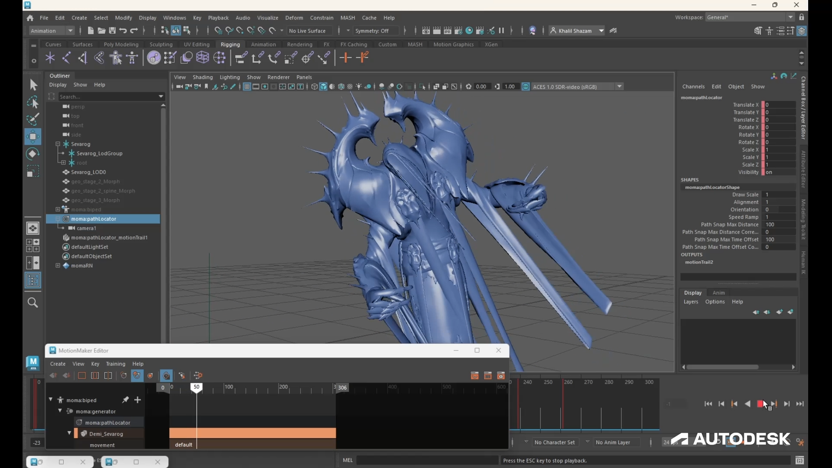Open the Channels menu in Channel Box

tap(693, 87)
